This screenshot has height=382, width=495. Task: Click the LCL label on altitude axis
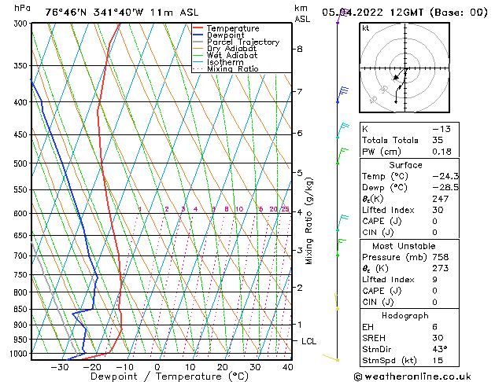click(x=309, y=341)
